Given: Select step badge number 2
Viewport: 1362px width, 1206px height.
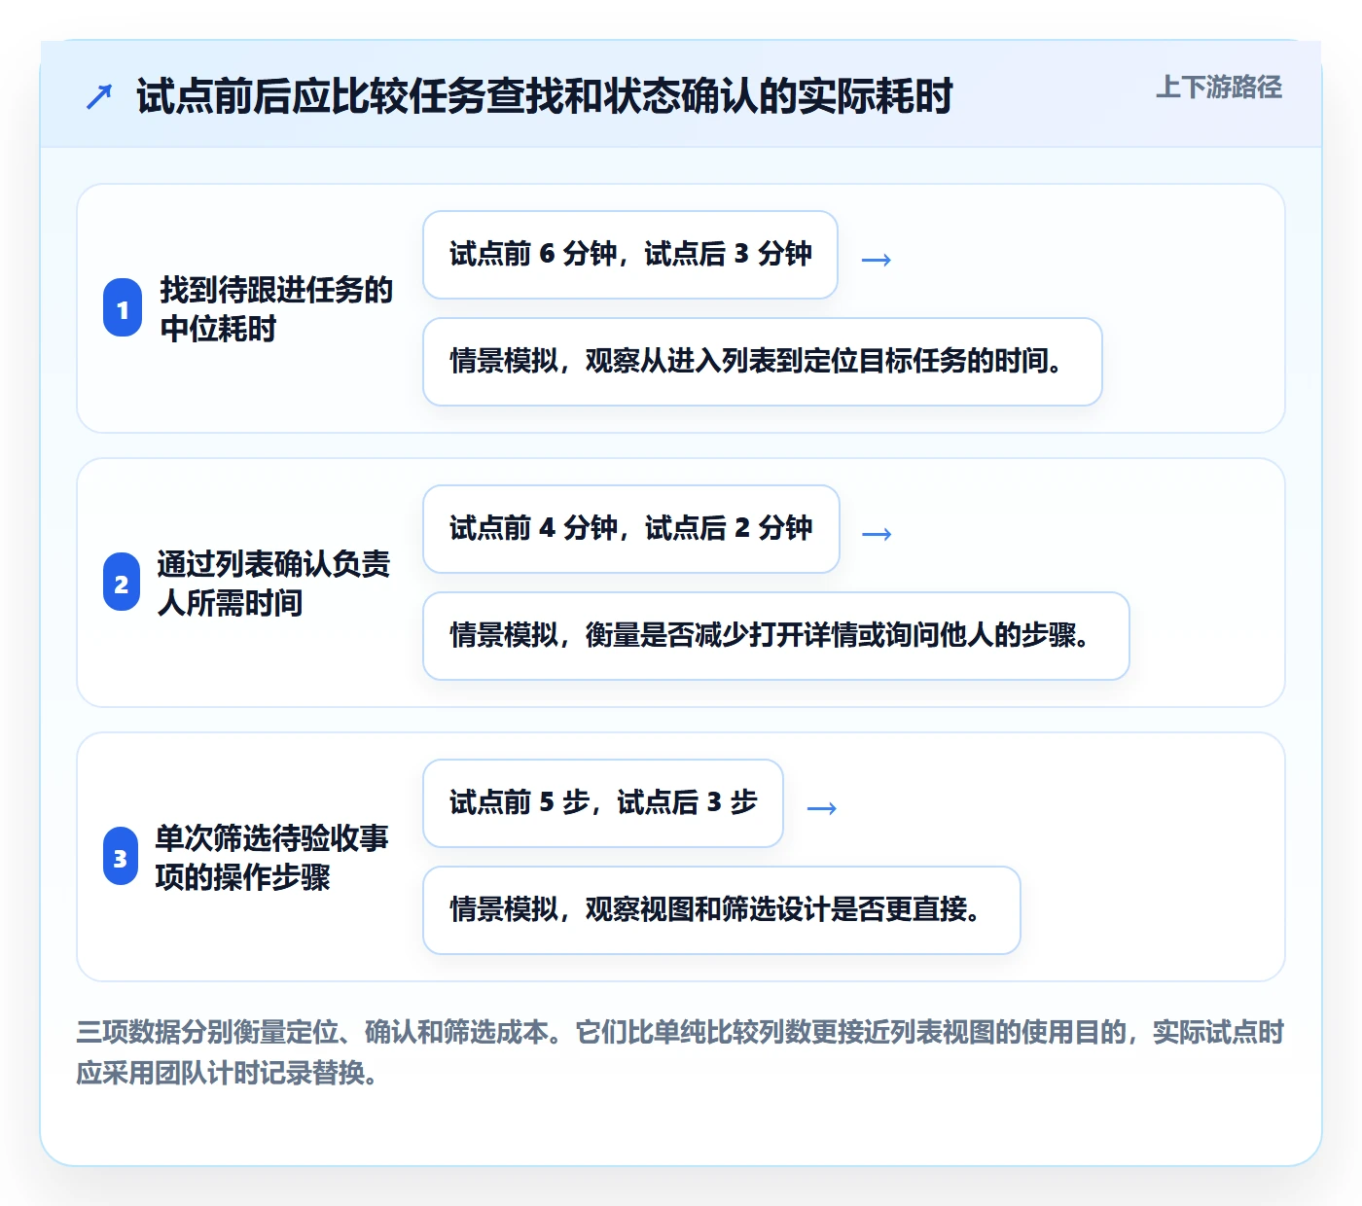Looking at the screenshot, I should click(122, 583).
